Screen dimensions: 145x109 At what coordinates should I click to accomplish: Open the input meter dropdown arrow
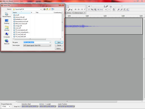point(72,10)
